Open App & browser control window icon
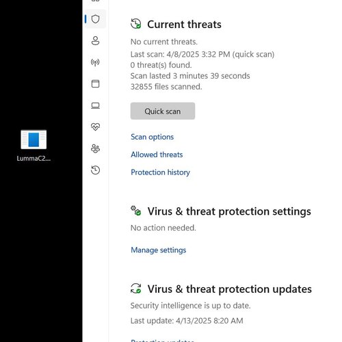The width and height of the screenshot is (342, 342). (95, 83)
